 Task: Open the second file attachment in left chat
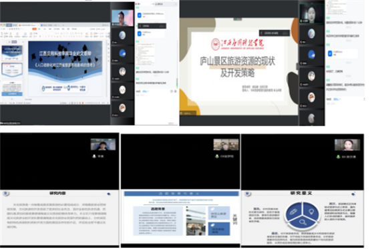(x=151, y=33)
